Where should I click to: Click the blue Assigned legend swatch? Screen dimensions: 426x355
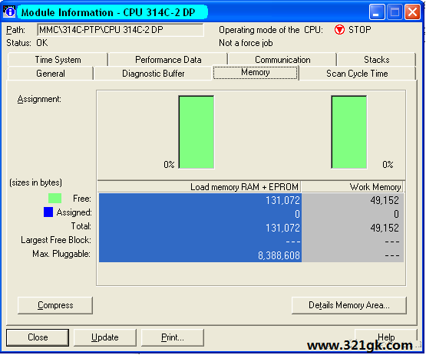click(x=48, y=212)
